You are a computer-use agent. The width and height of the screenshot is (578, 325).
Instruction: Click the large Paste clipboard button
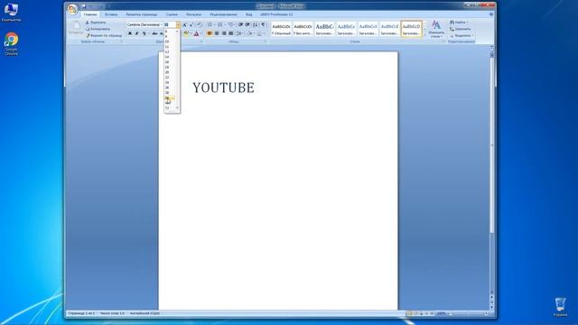point(76,28)
